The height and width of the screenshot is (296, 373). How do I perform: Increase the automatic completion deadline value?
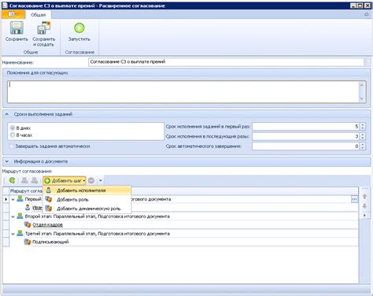point(363,144)
